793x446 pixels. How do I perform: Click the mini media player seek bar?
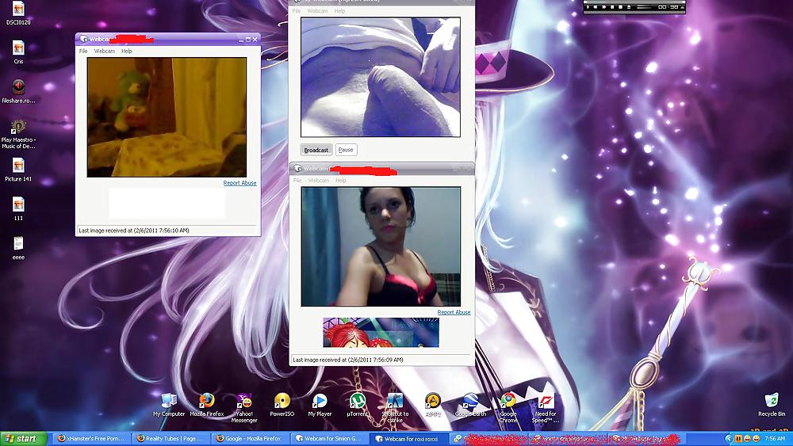click(x=634, y=2)
